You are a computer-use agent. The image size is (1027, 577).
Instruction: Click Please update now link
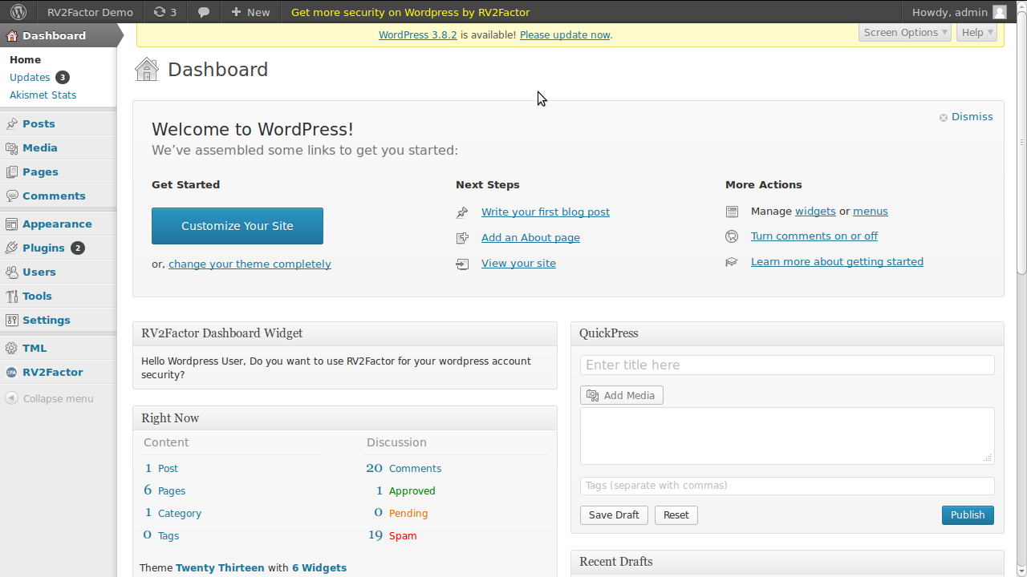tap(565, 35)
